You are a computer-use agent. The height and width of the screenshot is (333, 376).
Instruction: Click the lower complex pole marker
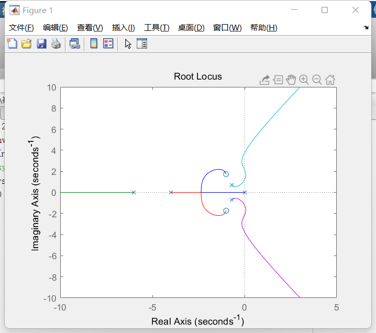point(231,199)
